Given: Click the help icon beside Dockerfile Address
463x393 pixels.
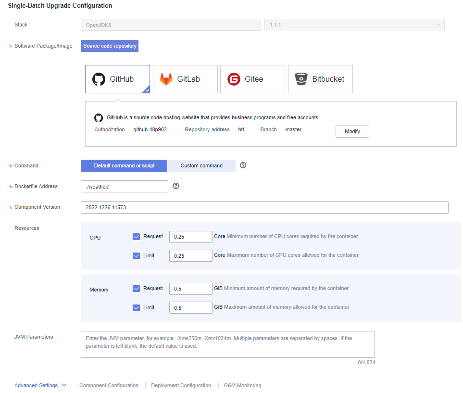Looking at the screenshot, I should click(176, 186).
